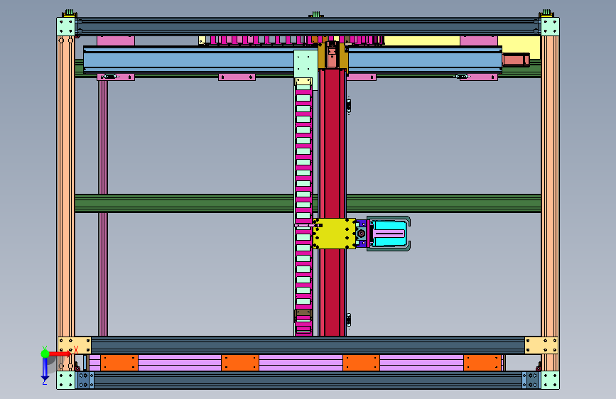Click the red X axis arrow of the triad
616x399 pixels.
point(59,354)
